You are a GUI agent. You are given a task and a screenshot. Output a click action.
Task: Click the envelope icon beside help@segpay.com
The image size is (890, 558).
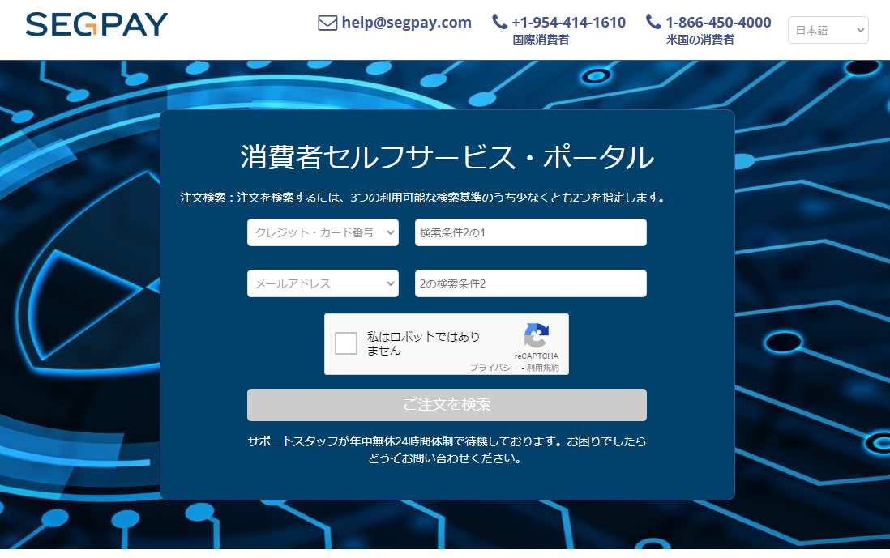click(x=327, y=23)
